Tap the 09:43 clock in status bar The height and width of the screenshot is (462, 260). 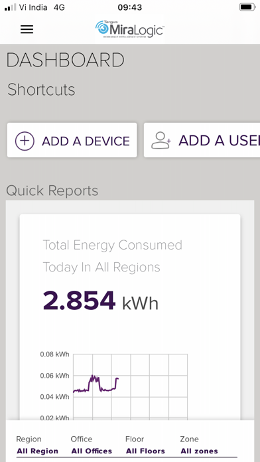[130, 7]
